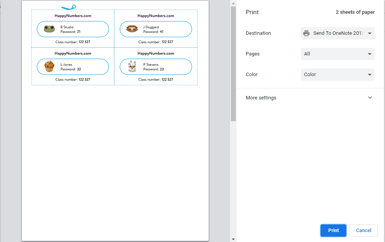Click 'Password: 23' on P Stevens card
Viewport: 385px width, 242px height.
pyautogui.click(x=153, y=69)
